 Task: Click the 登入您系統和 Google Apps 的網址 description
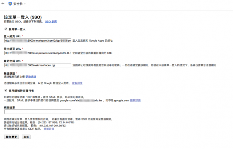tap(92, 41)
